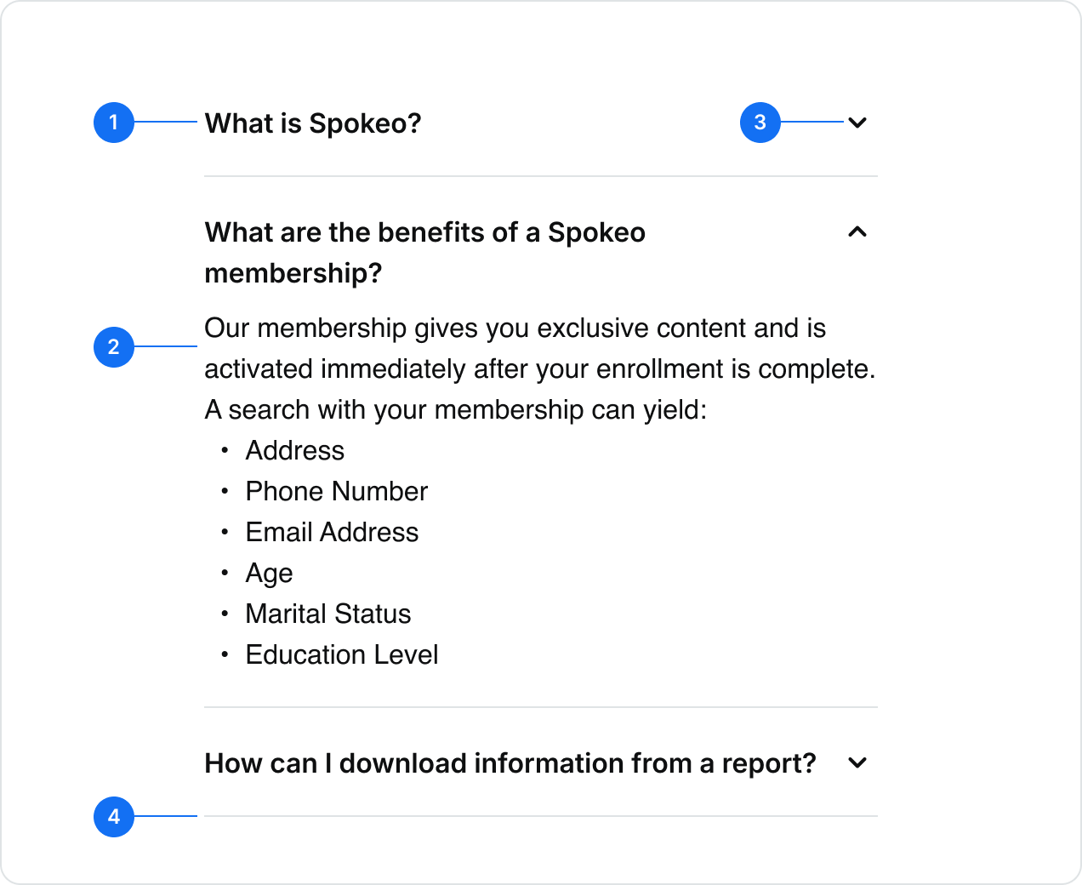
Task: Expand the "What is Spokeo?" chevron
Action: coord(857,123)
